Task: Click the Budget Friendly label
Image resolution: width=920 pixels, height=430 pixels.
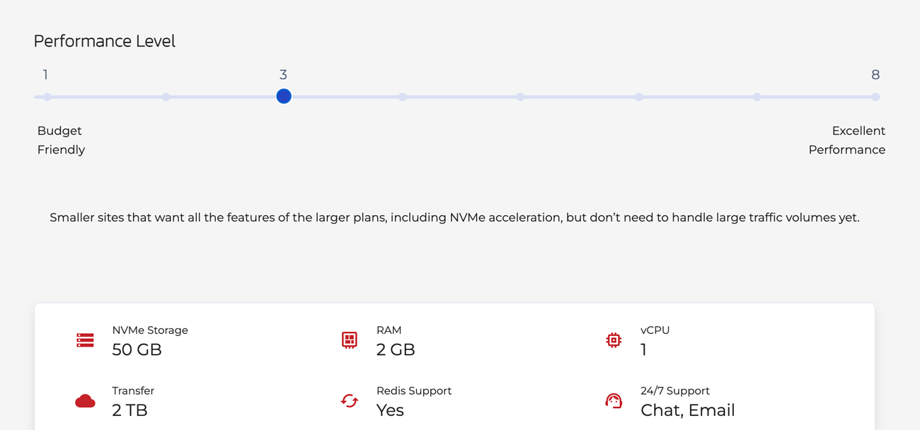Action: (61, 140)
